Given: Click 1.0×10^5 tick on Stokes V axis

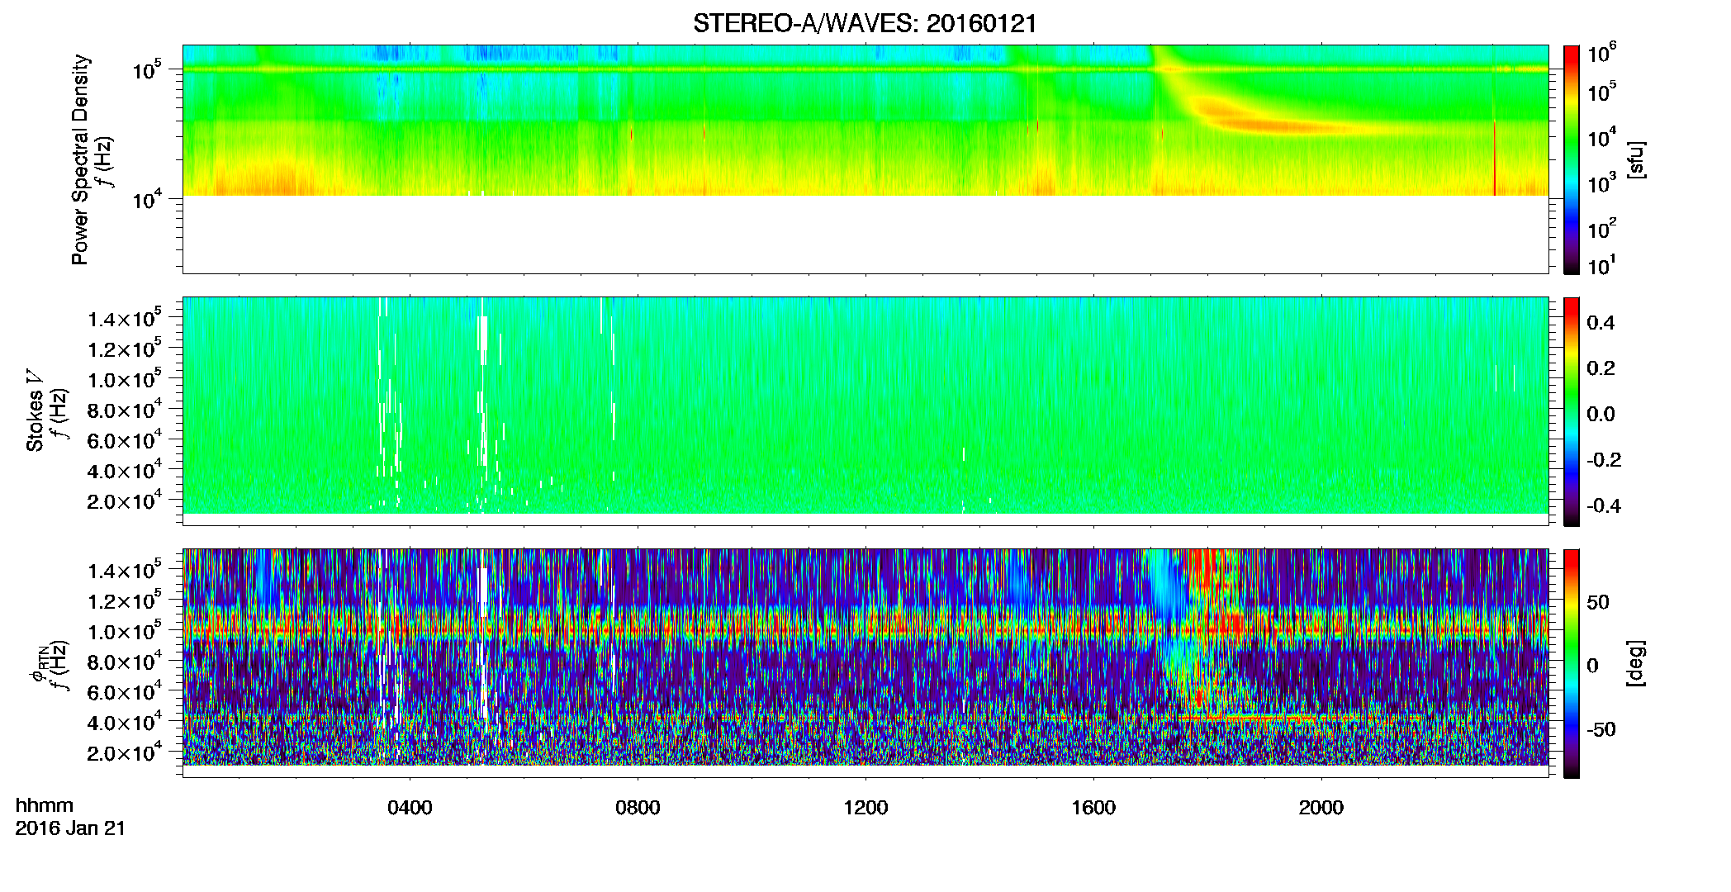Looking at the screenshot, I should pos(125,379).
